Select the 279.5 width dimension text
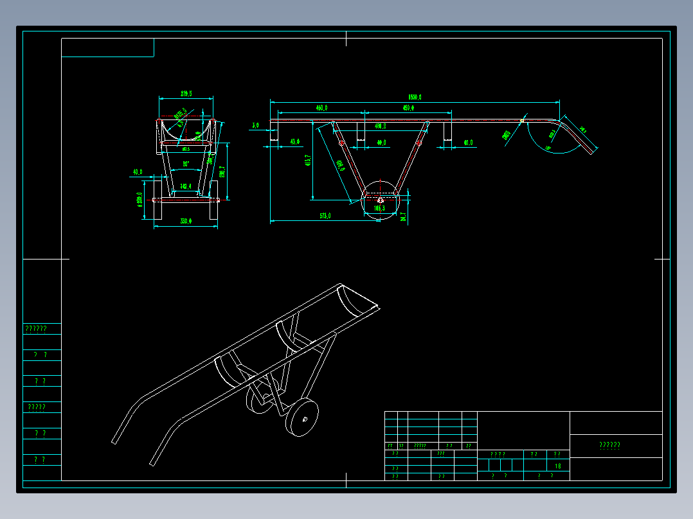Image resolution: width=693 pixels, height=519 pixels. click(x=186, y=94)
